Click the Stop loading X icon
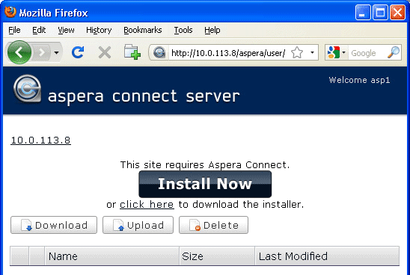Viewport: 410px width, 275px height. click(105, 52)
